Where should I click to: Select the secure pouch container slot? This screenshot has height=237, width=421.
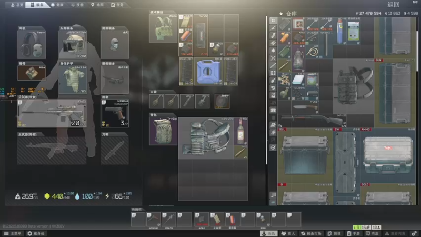[x=222, y=101]
